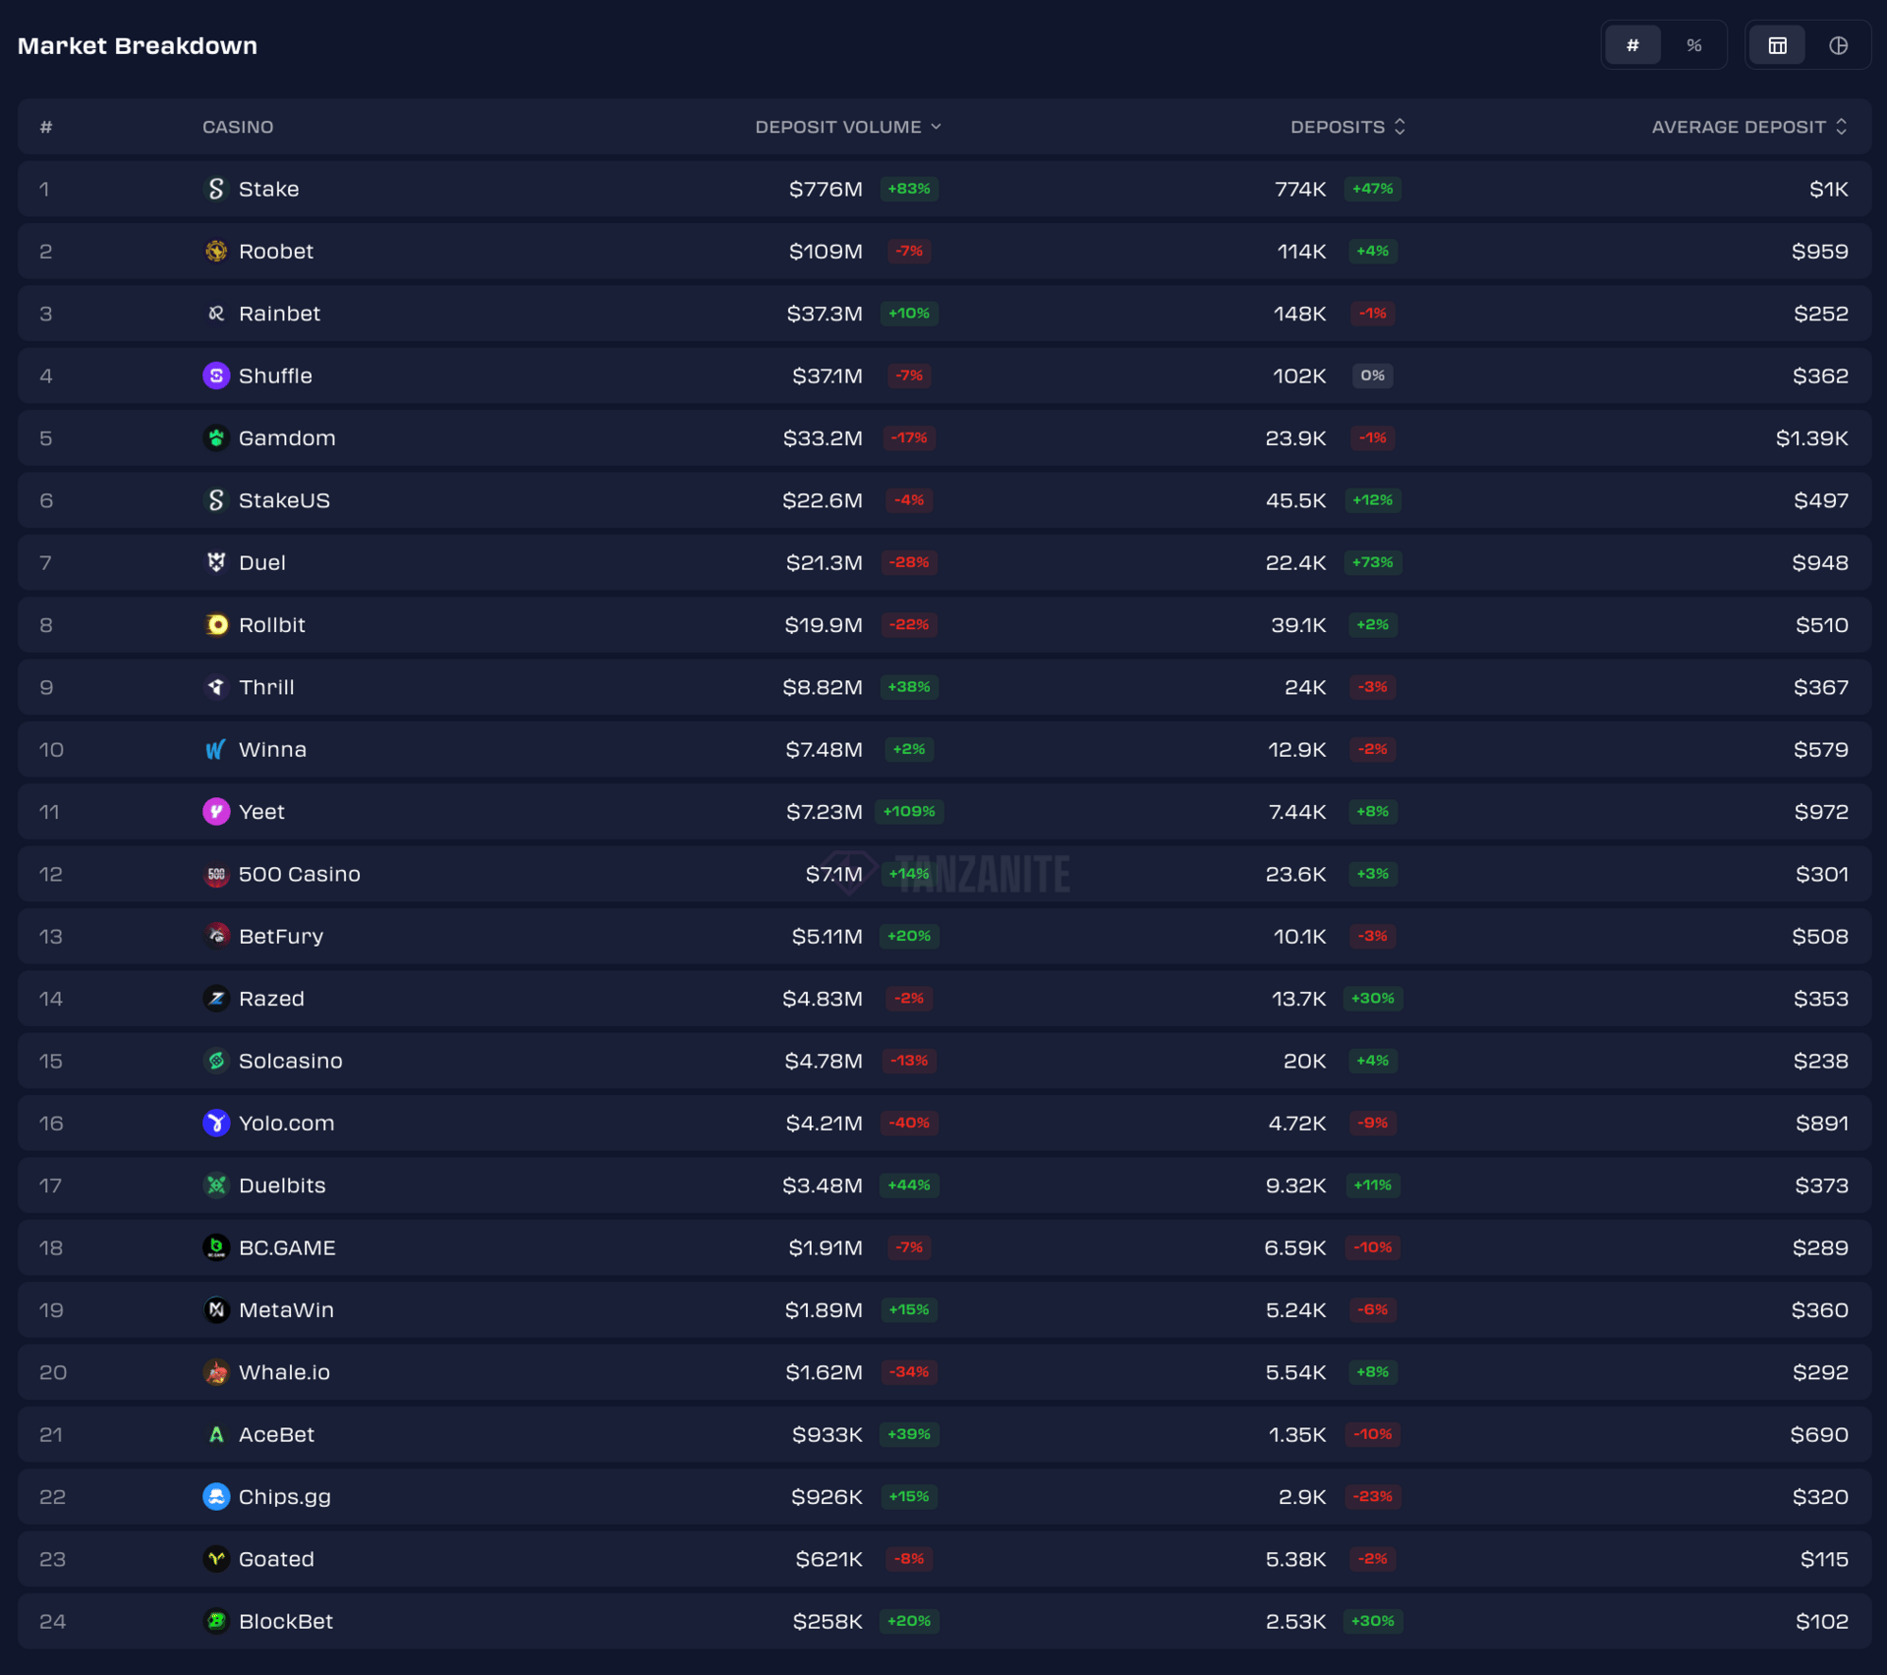Screen dimensions: 1887x1675
Task: Select the table layout view
Action: 1777,45
